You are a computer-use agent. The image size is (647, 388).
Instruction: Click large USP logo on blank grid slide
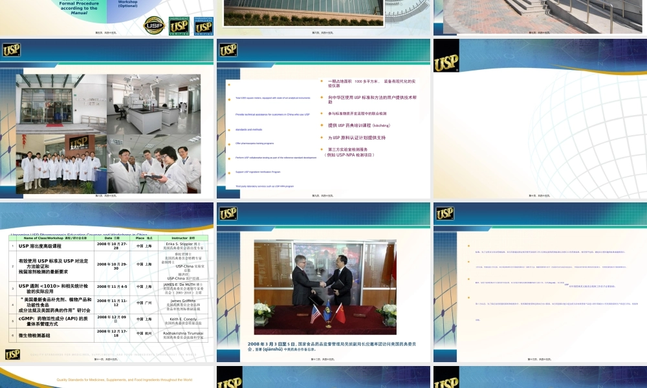coord(446,62)
